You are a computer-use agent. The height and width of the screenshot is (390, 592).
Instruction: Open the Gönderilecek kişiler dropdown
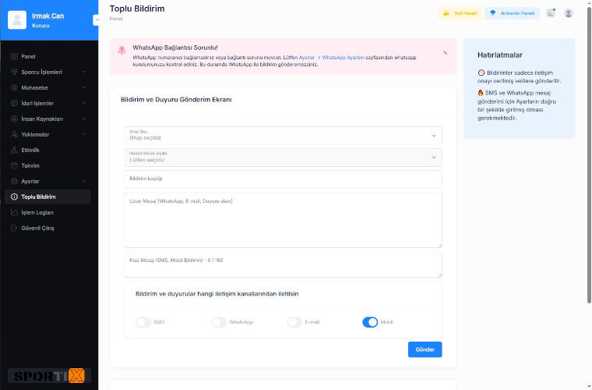point(284,158)
